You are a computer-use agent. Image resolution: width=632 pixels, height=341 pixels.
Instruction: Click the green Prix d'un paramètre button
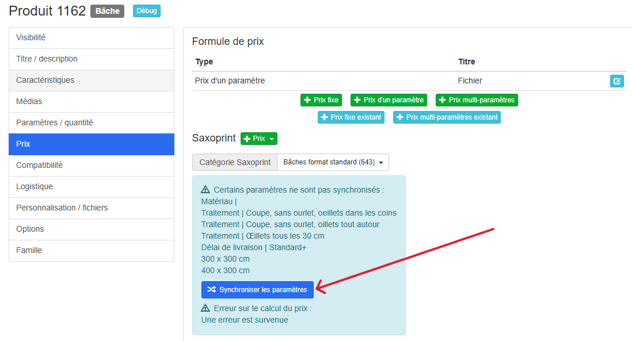pyautogui.click(x=389, y=100)
